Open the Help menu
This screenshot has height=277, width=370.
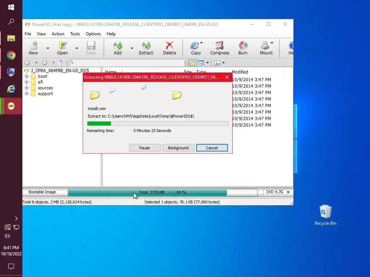[x=111, y=34]
